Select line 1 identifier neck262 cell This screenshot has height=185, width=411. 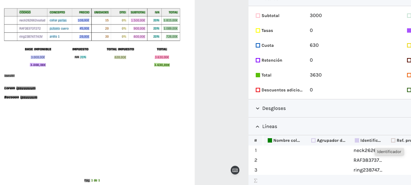tap(363, 150)
